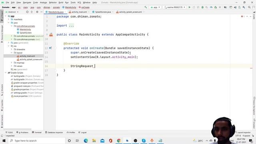This screenshot has height=144, width=256.
Task: Open the SDK Manager icon
Action: tap(244, 7)
